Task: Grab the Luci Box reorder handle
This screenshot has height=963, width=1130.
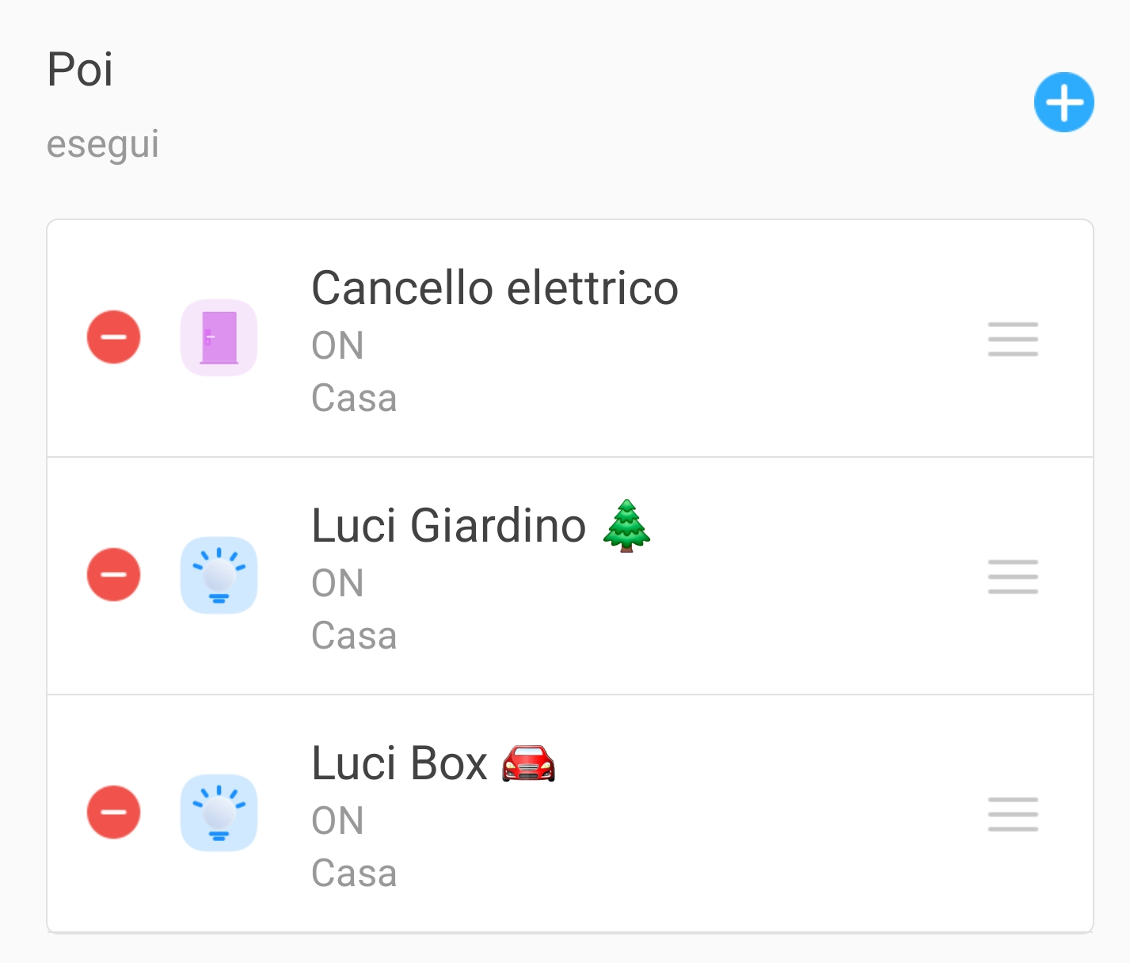Action: point(1013,814)
